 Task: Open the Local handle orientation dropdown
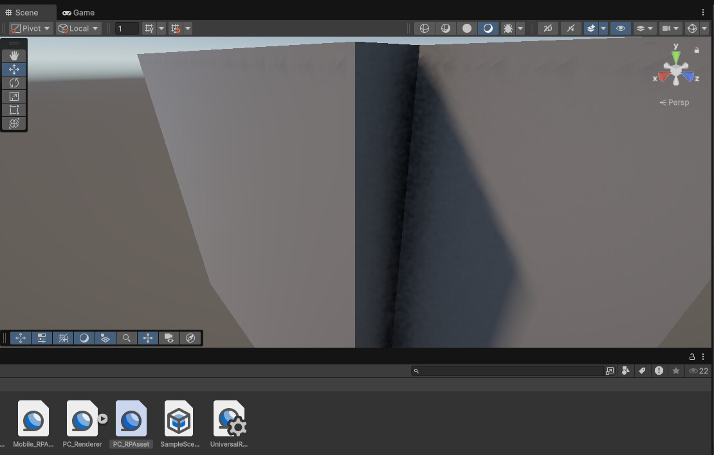point(77,28)
